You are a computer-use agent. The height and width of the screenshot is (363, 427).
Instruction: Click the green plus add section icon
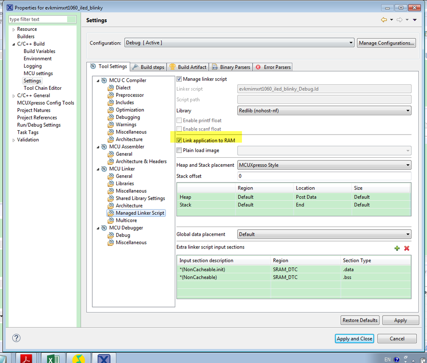[x=397, y=248]
